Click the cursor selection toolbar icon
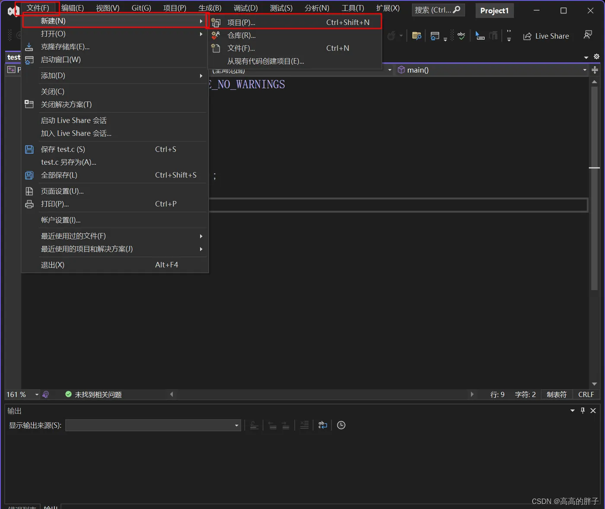The width and height of the screenshot is (605, 509). click(480, 36)
